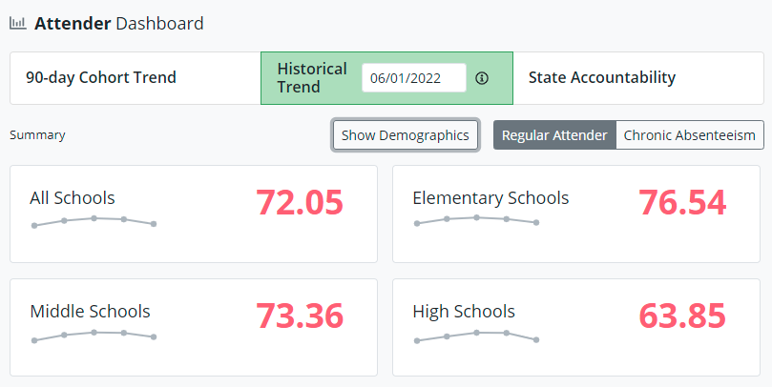Click the Elementary Schools sparkline chart
This screenshot has height=387, width=772.
click(x=475, y=221)
